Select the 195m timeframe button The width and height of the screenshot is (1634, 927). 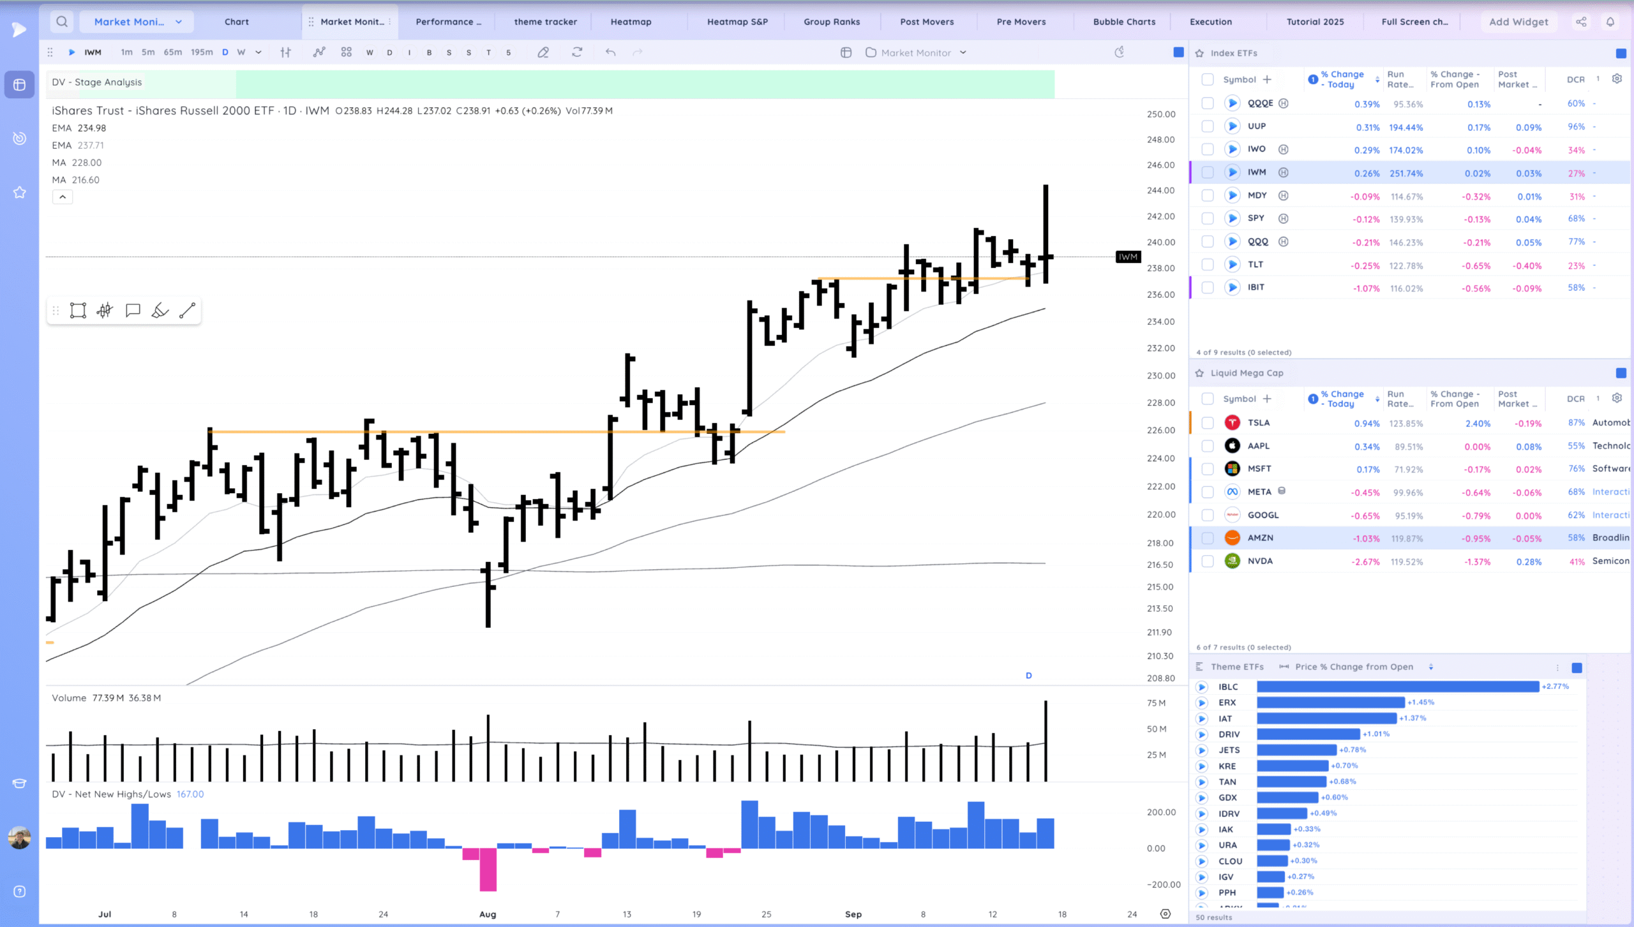pos(202,52)
